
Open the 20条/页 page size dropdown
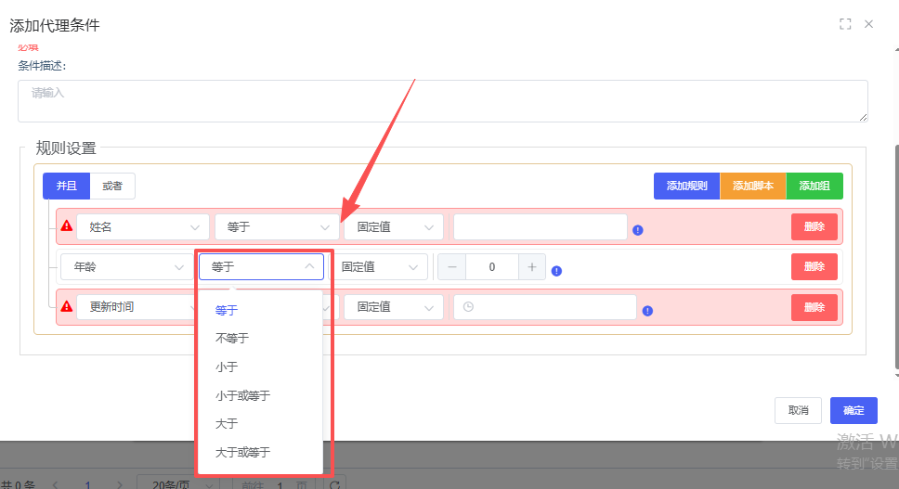(x=177, y=483)
